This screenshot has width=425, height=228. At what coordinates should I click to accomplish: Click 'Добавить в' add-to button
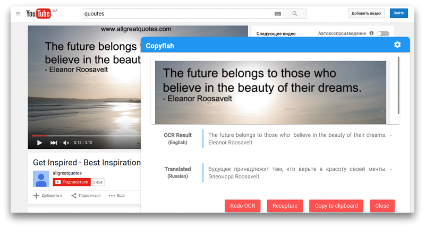(x=48, y=196)
